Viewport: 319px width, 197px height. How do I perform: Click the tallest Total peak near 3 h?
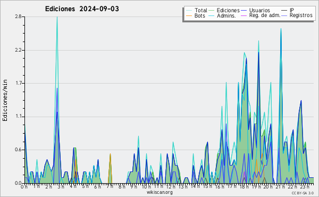[x=57, y=17]
